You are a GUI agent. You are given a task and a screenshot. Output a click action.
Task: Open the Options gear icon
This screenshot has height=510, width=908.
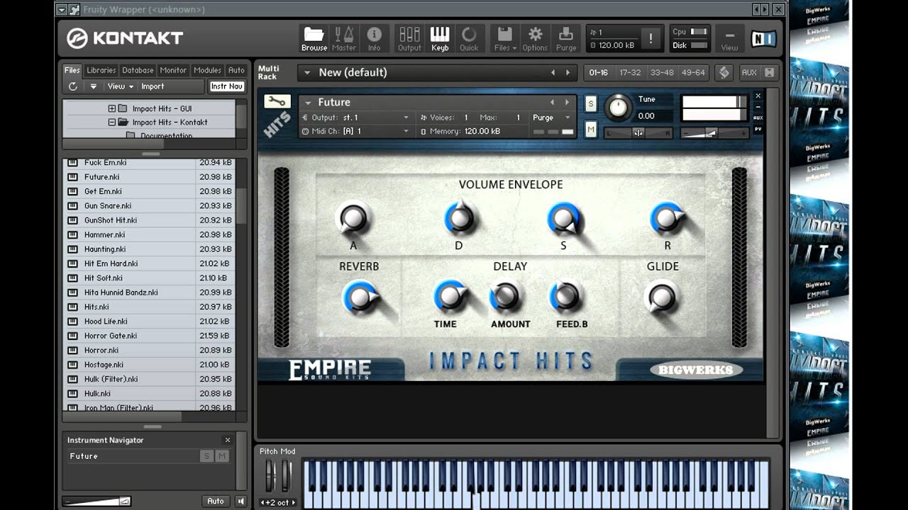pyautogui.click(x=535, y=38)
